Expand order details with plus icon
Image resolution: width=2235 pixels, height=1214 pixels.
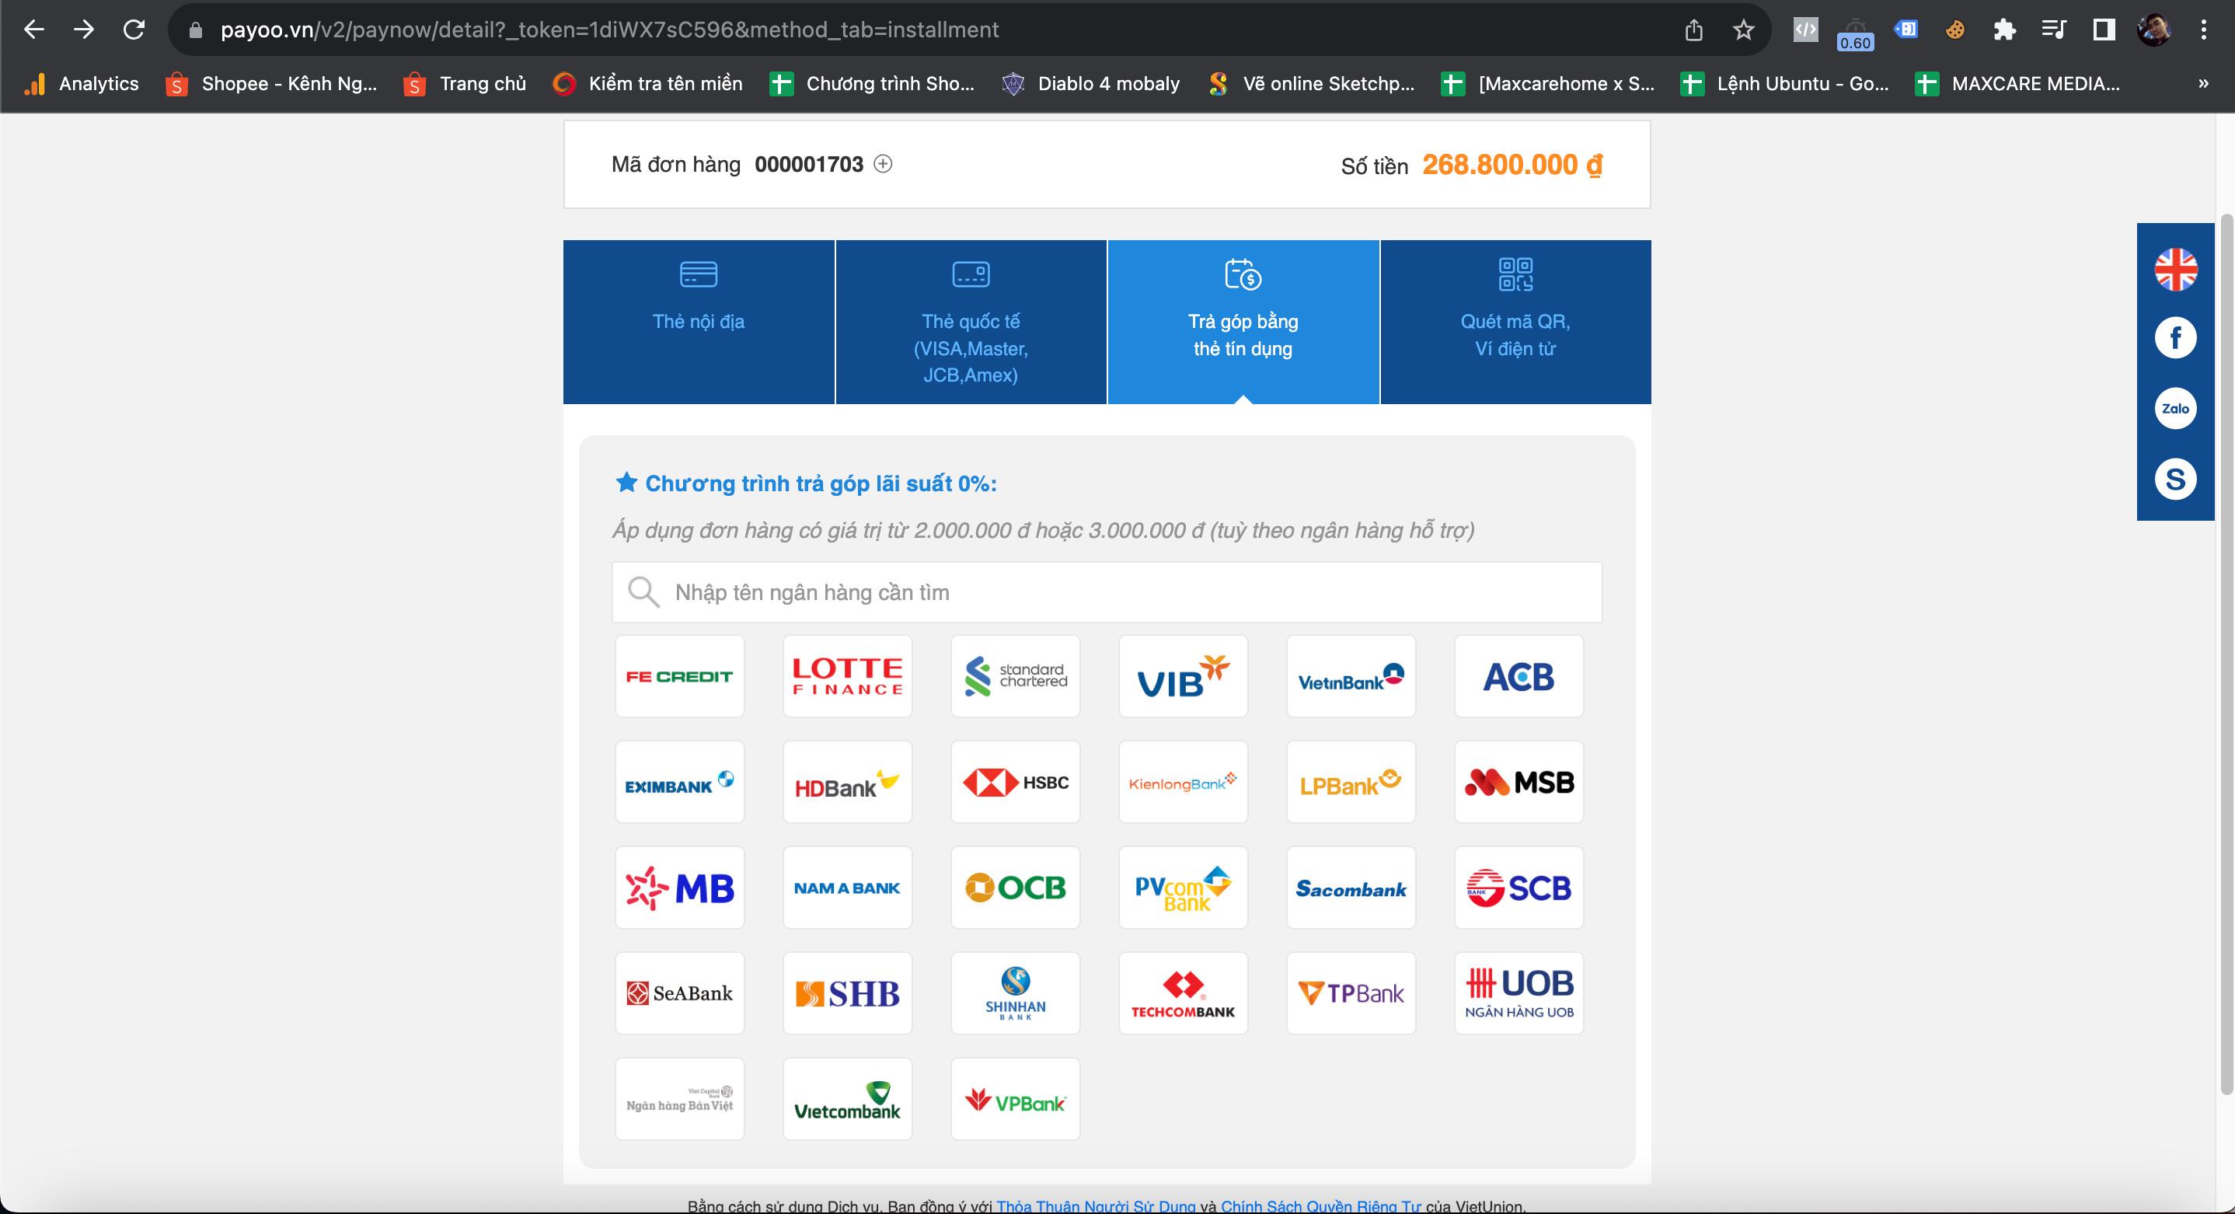pos(882,164)
